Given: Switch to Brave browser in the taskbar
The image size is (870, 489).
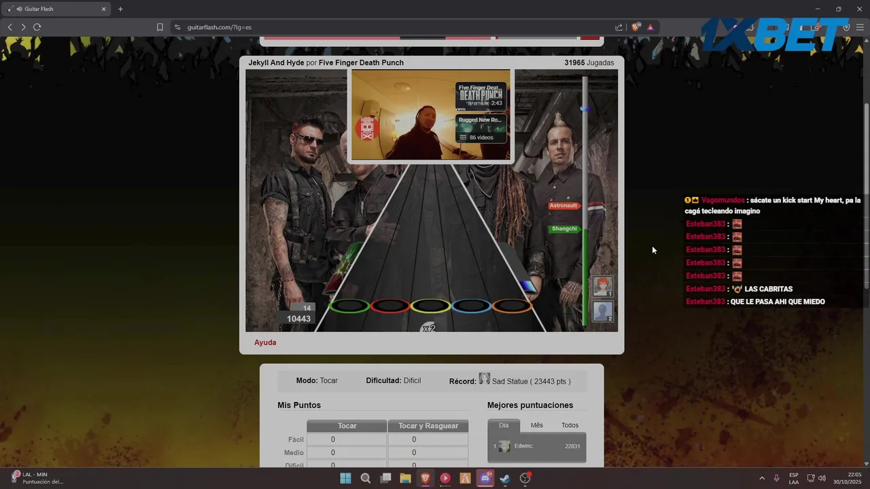Looking at the screenshot, I should pos(425,478).
